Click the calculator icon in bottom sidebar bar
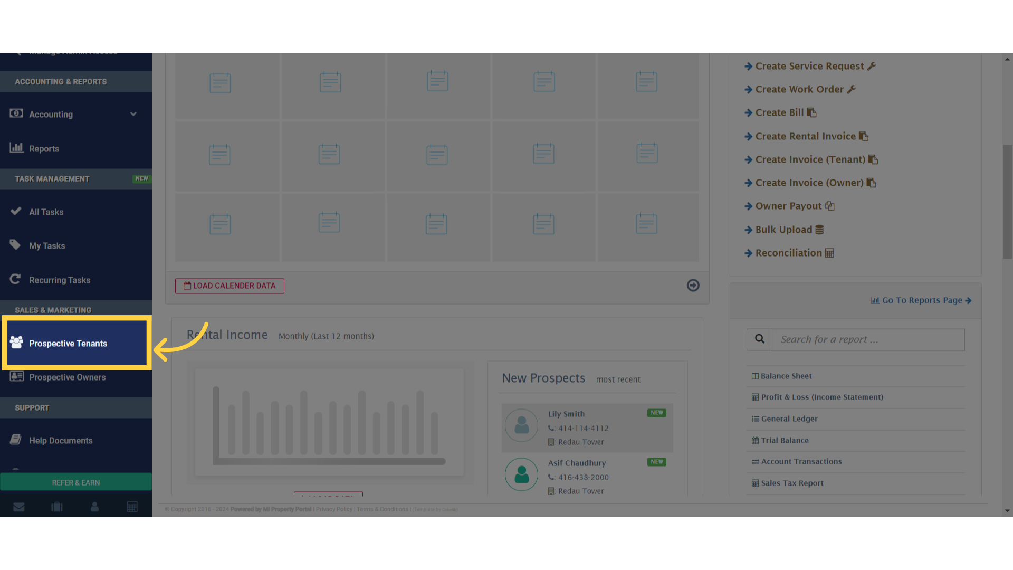This screenshot has height=570, width=1013. pyautogui.click(x=132, y=507)
